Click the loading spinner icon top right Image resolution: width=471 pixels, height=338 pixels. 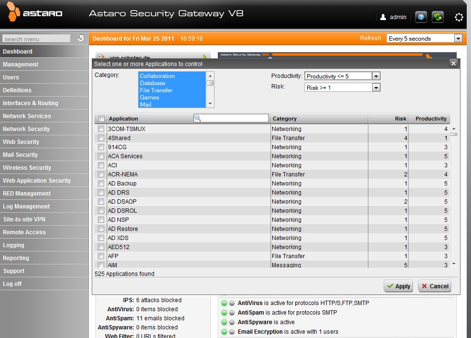(459, 17)
